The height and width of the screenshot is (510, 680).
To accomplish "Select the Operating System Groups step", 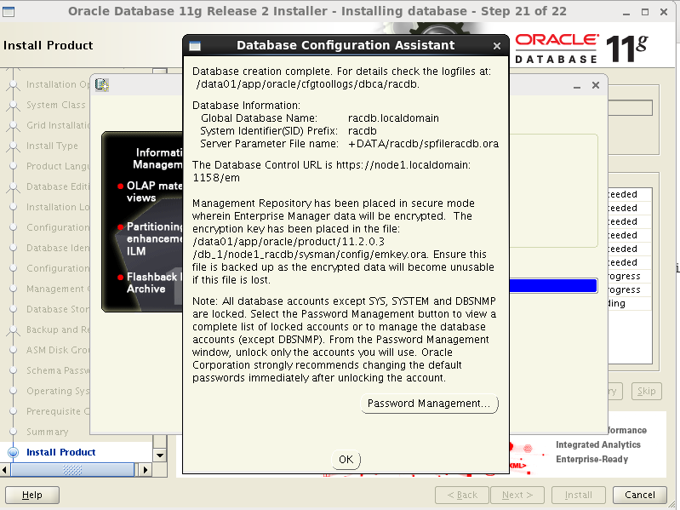I will (58, 391).
